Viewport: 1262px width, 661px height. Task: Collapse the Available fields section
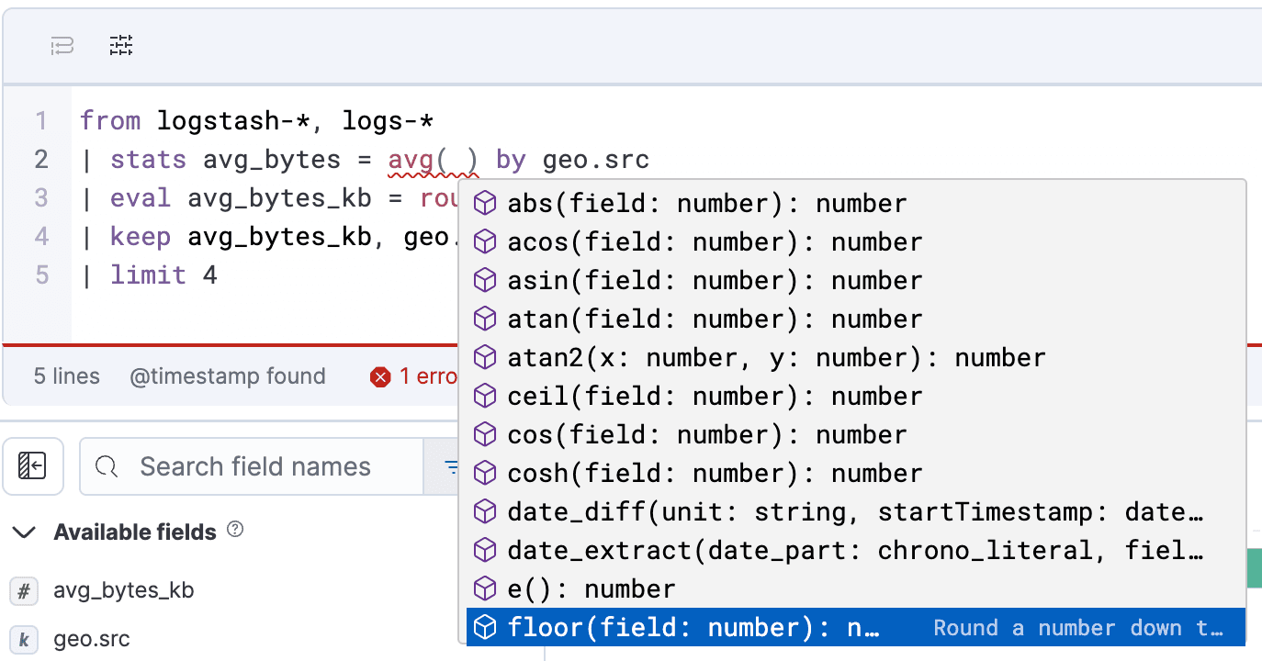(x=23, y=532)
